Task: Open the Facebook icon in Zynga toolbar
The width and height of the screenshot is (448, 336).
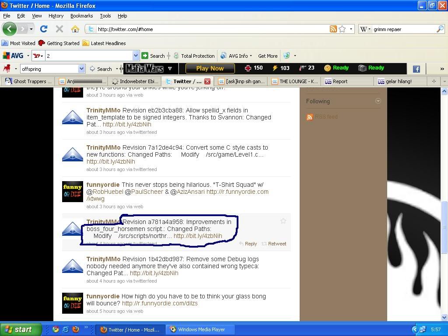Action: coord(416,69)
